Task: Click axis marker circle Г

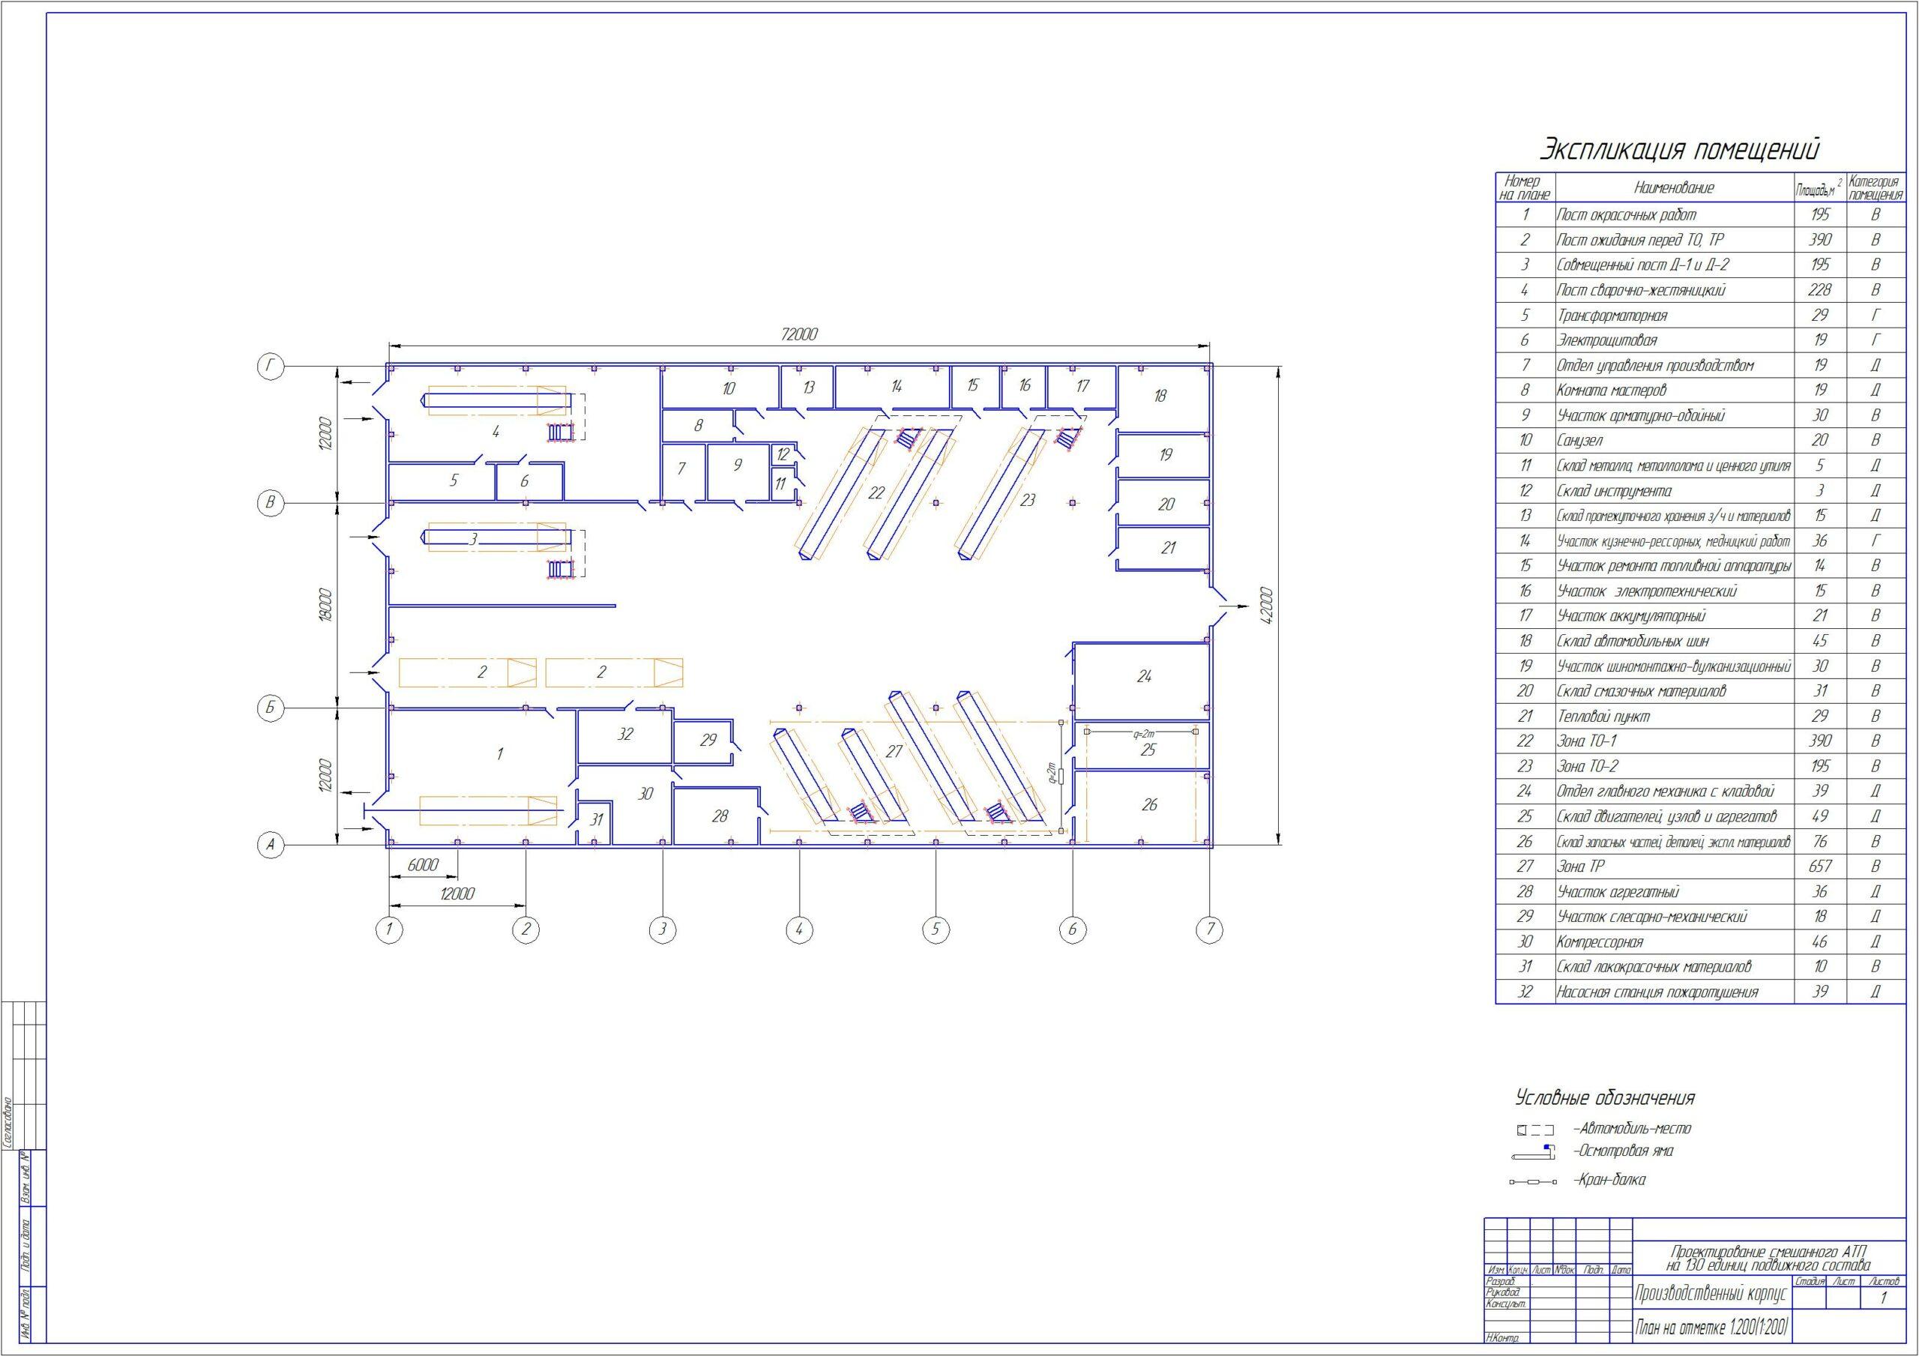Action: tap(270, 366)
